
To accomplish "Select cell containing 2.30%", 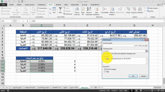I will click(42, 64).
